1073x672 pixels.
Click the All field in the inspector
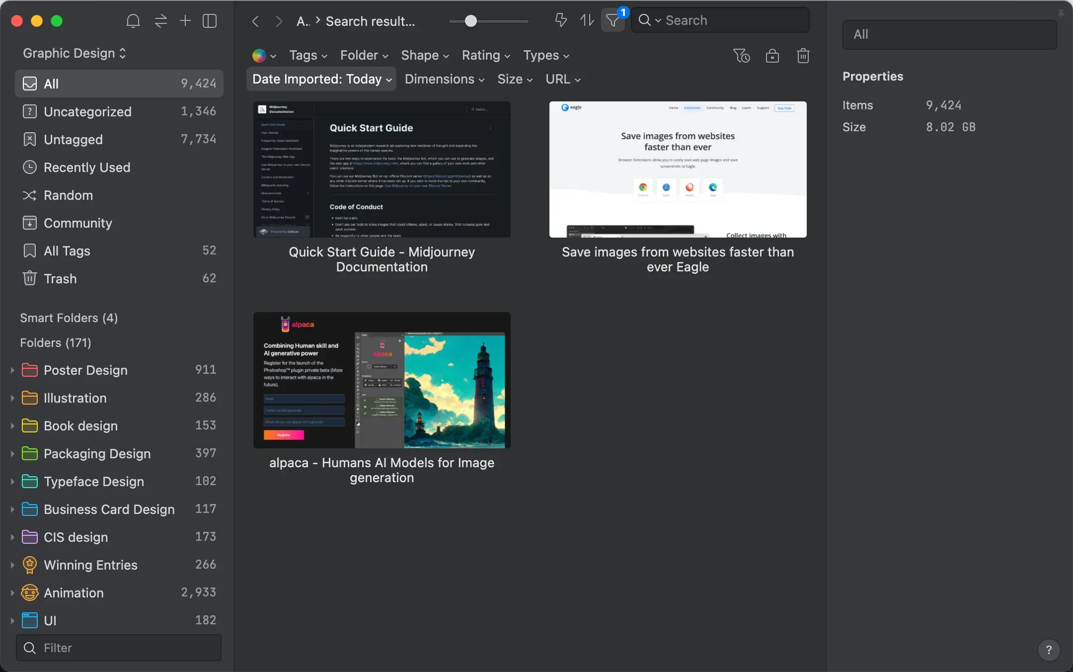click(949, 34)
